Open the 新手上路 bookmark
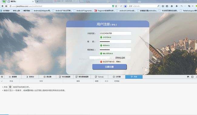Viewport: 197px width, 115px height. pyautogui.click(x=15, y=11)
